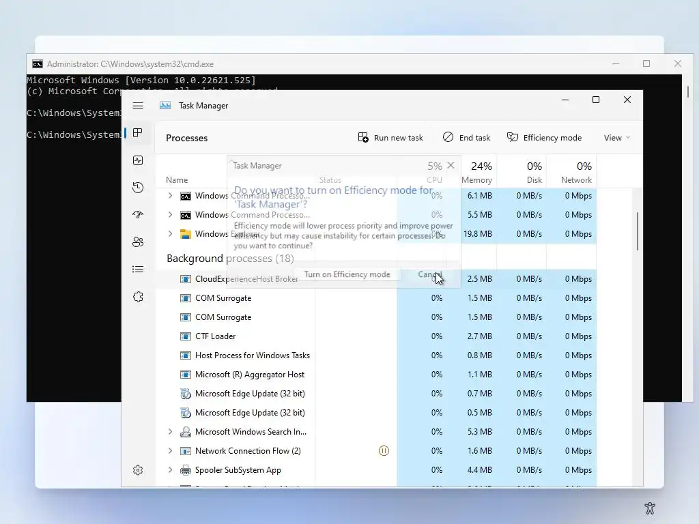Maximize the Task Manager window
699x524 pixels.
click(x=595, y=100)
